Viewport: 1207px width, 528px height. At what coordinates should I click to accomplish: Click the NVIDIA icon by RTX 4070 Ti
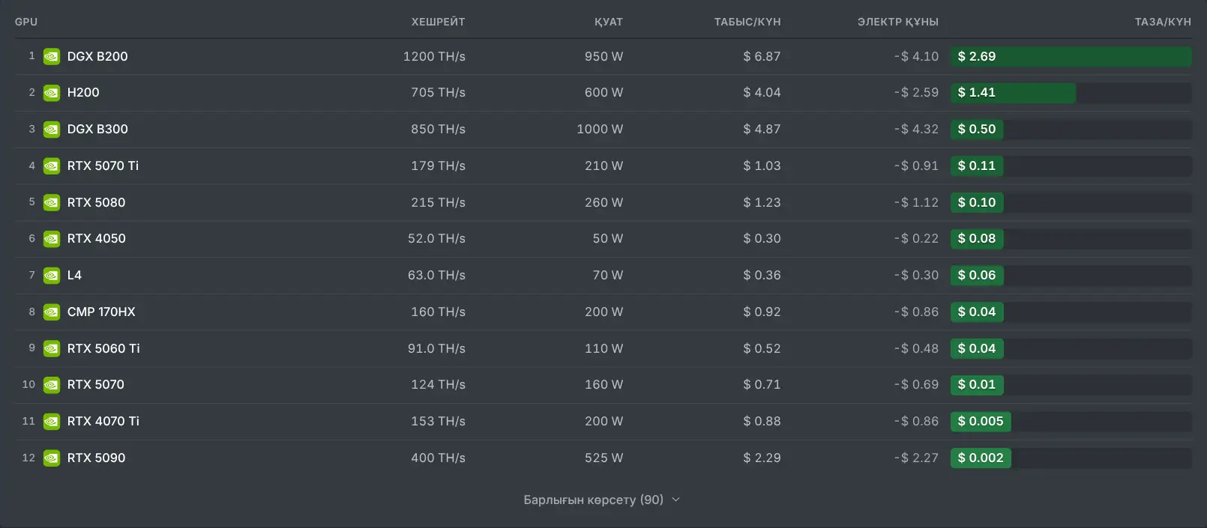(51, 422)
